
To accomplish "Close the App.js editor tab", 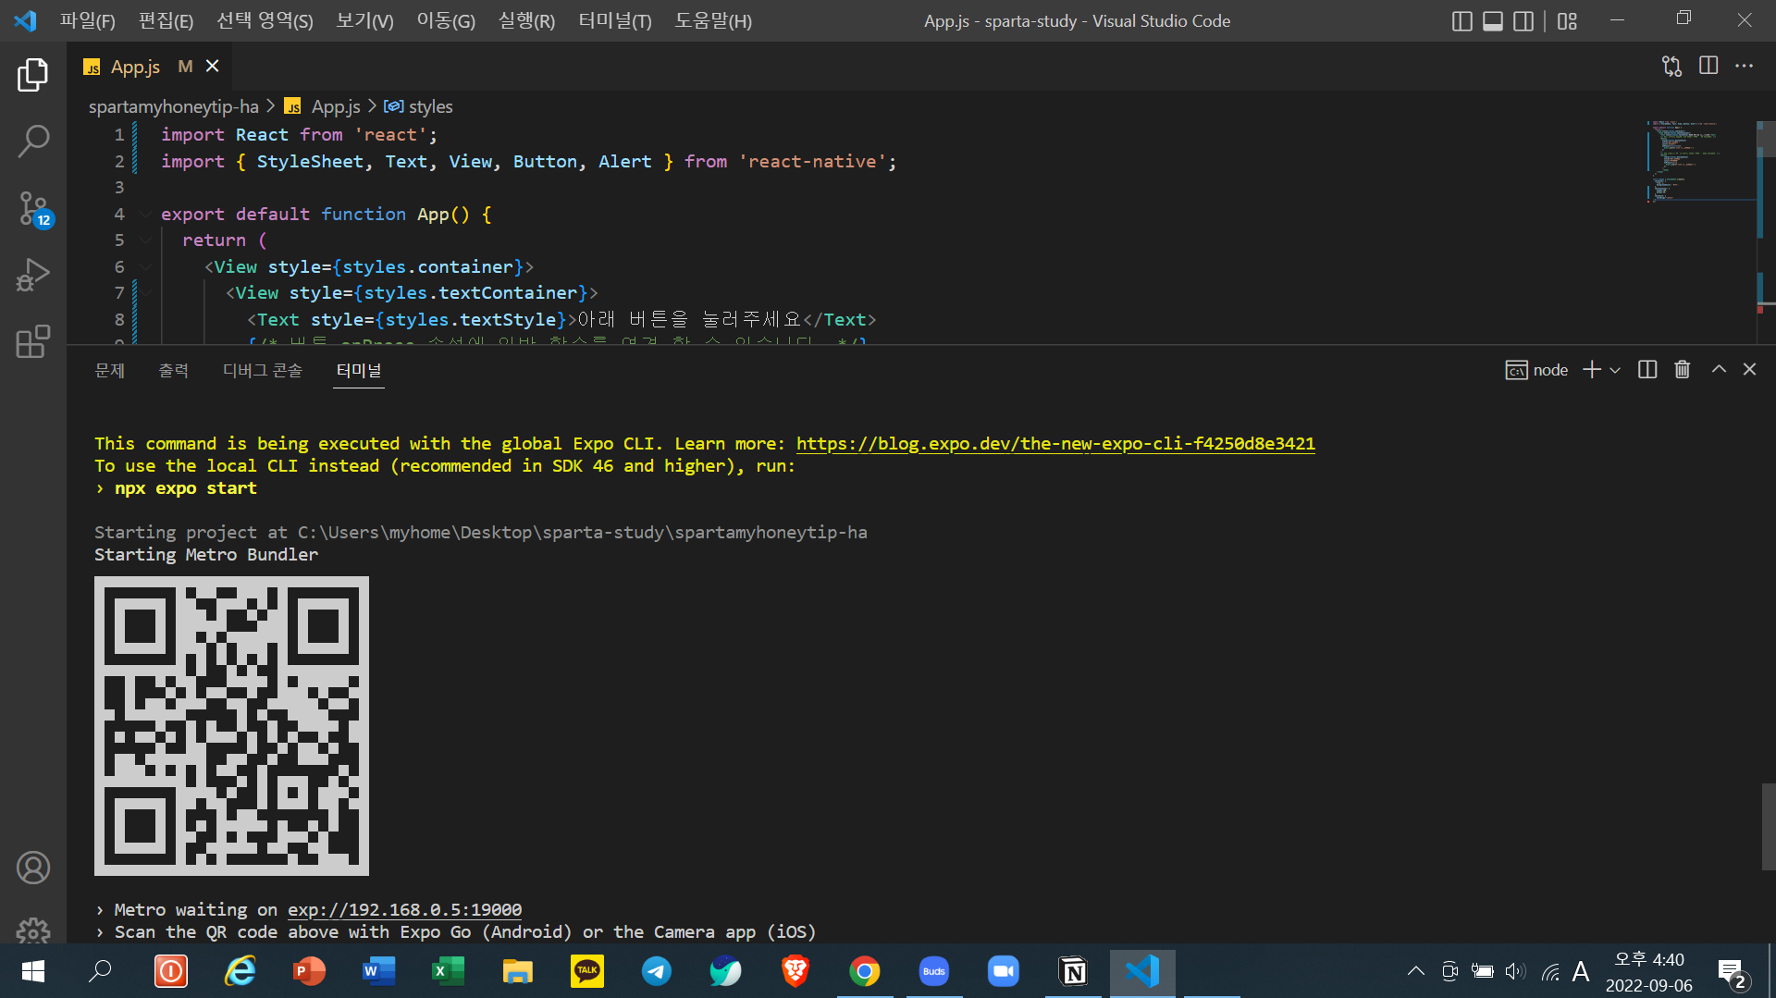I will (x=213, y=66).
